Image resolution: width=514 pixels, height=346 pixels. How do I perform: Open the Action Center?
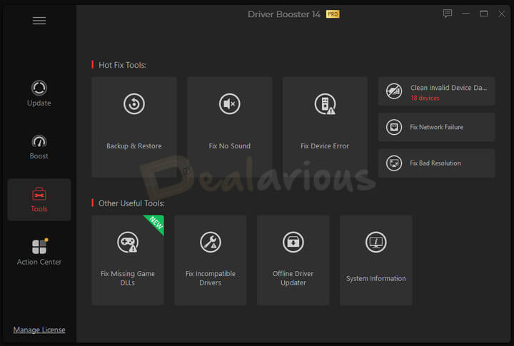[39, 252]
